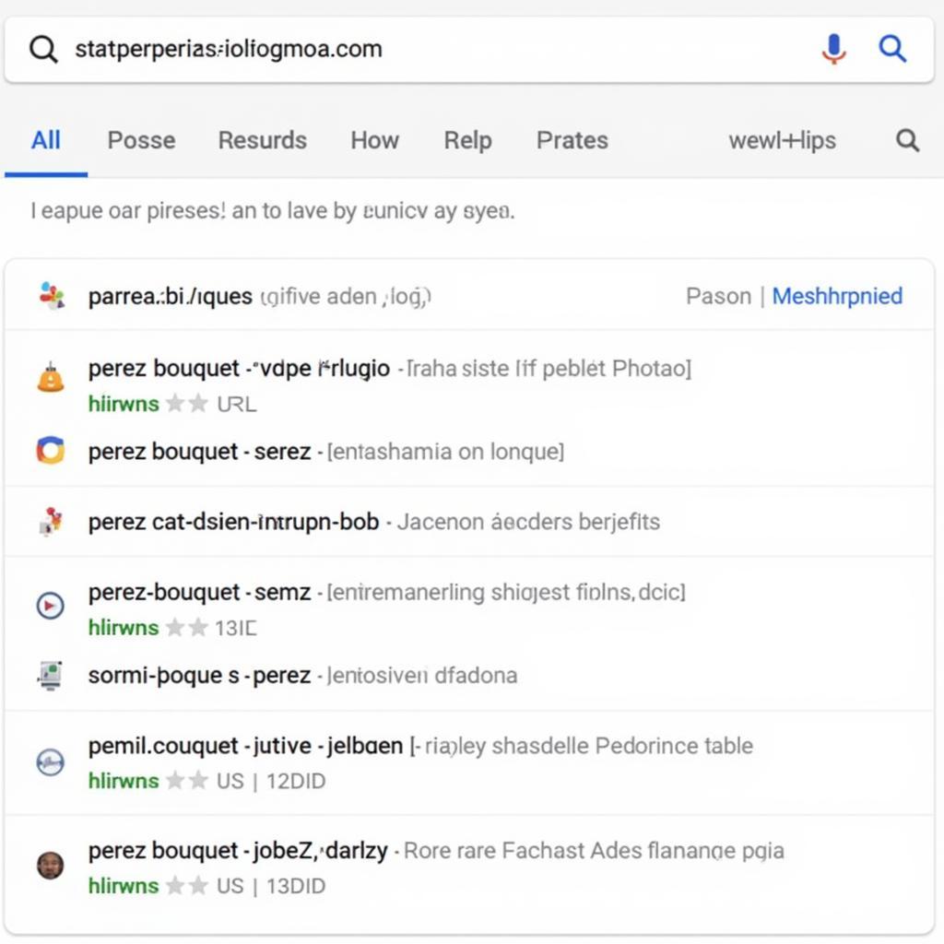Open the wewl-Hips menu item
Screen dimensions: 944x944
coord(782,140)
